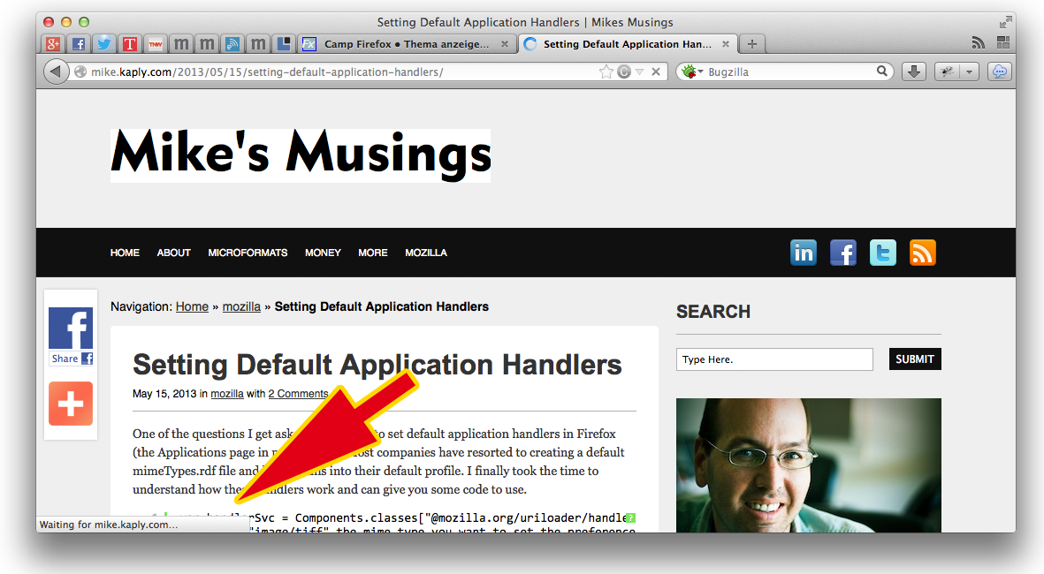Click the mozilla category link after the date
The height and width of the screenshot is (574, 1044).
[227, 394]
